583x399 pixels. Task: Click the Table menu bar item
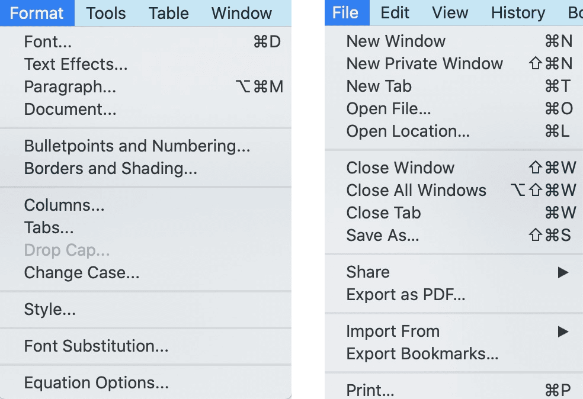pyautogui.click(x=168, y=13)
